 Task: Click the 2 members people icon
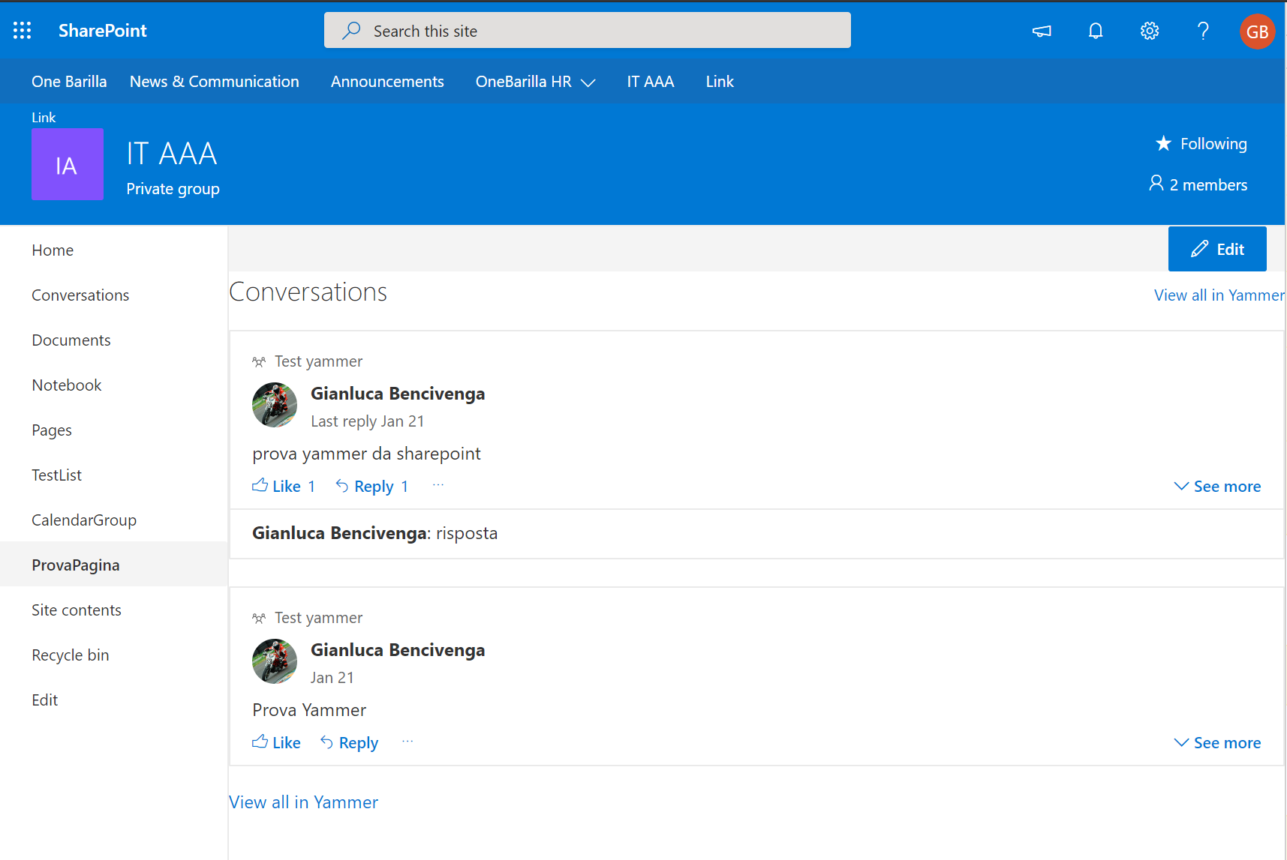point(1156,184)
